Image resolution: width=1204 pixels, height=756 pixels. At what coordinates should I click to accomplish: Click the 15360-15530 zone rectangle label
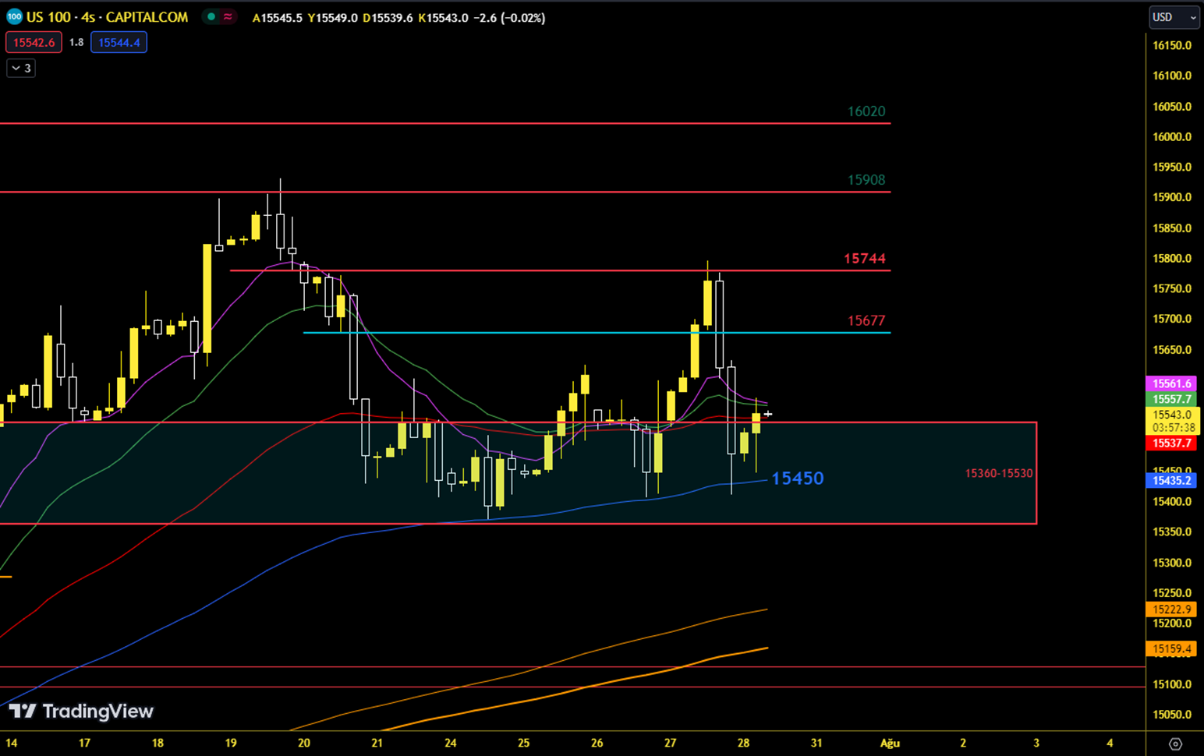click(x=998, y=473)
